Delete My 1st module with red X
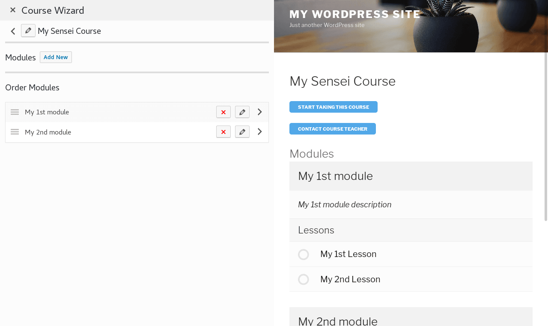The height and width of the screenshot is (326, 548). [x=223, y=112]
